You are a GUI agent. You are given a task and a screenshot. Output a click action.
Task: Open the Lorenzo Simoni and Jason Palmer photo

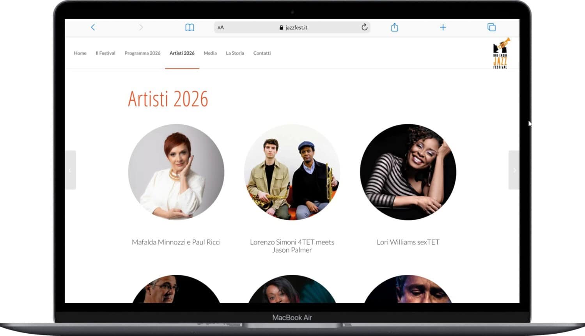coord(292,172)
